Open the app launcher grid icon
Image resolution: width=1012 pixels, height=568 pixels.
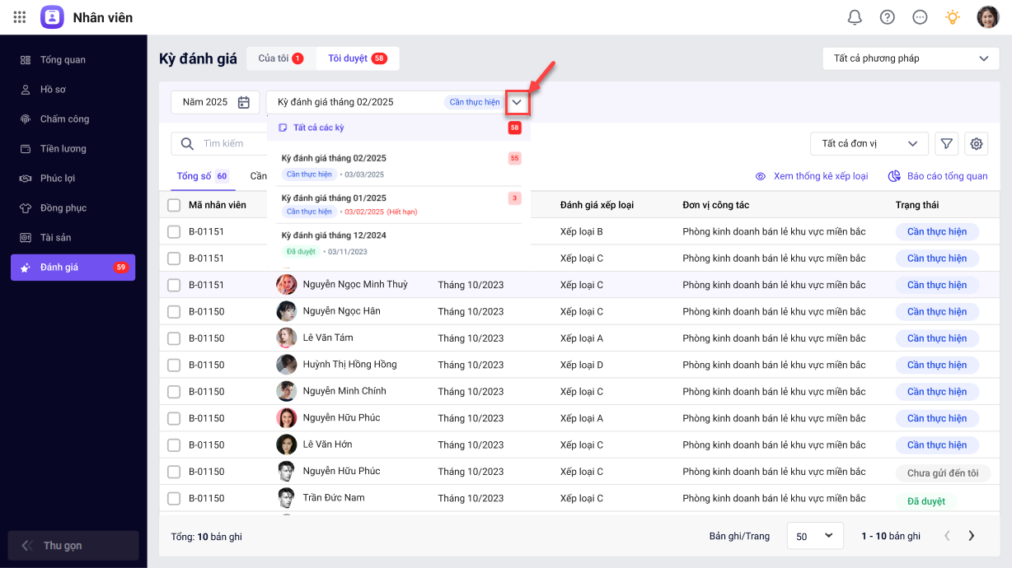(20, 17)
